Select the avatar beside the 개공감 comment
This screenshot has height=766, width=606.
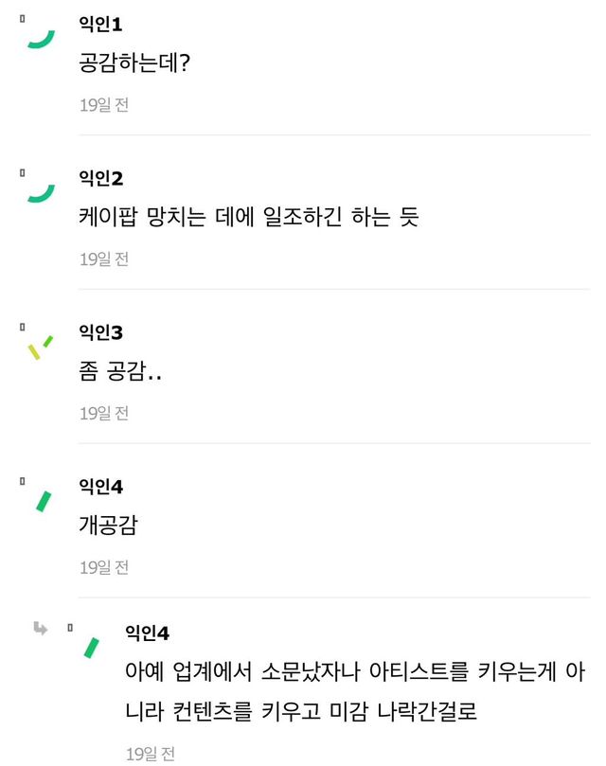tap(43, 501)
